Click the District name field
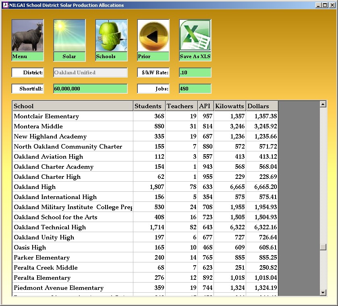This screenshot has height=306, width=338. coord(90,73)
